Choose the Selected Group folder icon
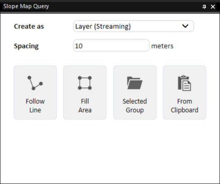The width and height of the screenshot is (220, 184). [135, 83]
